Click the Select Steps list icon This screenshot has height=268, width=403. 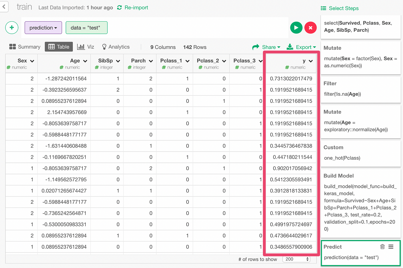click(323, 8)
